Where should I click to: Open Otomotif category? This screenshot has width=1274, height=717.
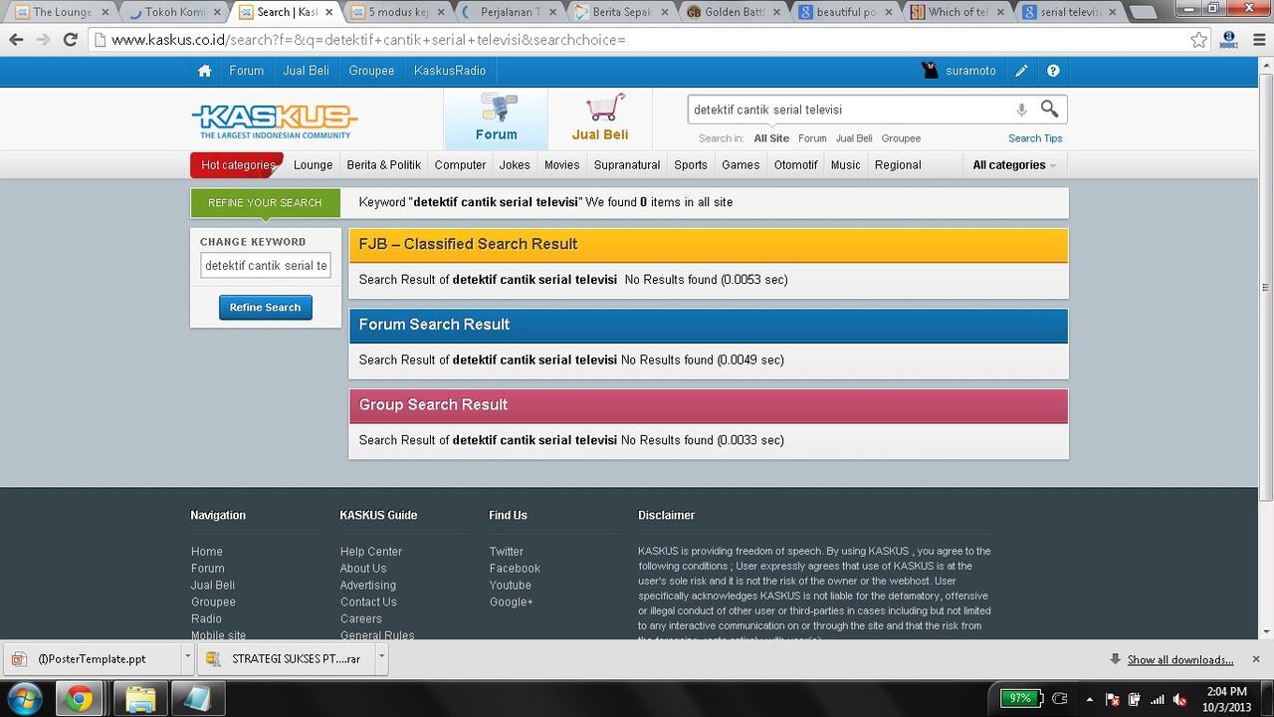(796, 165)
